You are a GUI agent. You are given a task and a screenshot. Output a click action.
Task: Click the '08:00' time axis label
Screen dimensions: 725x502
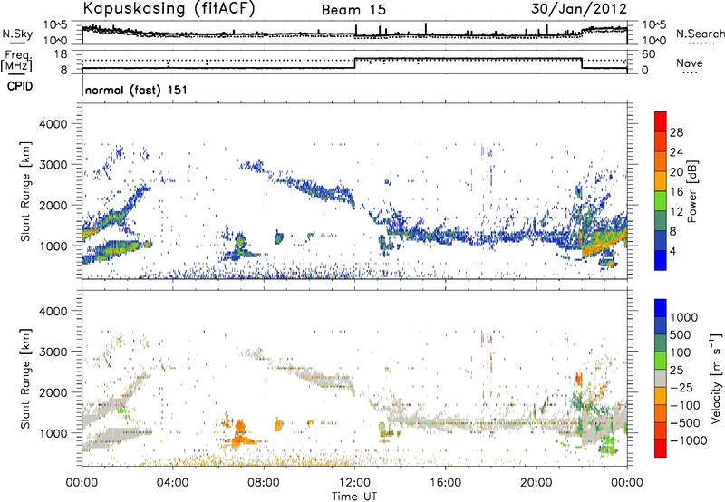click(x=264, y=483)
